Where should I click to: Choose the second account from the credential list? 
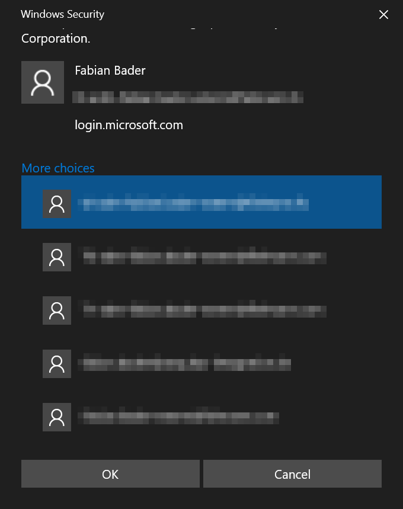[201, 257]
